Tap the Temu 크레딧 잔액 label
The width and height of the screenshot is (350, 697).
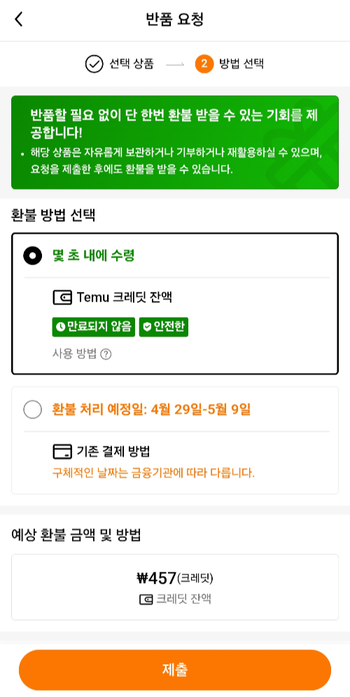[124, 297]
